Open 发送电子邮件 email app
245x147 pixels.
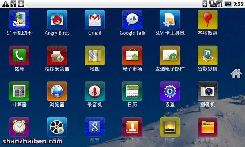tap(170, 56)
